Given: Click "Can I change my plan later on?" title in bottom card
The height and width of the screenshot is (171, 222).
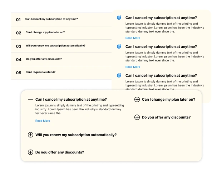Looking at the screenshot, I should tap(168, 100).
